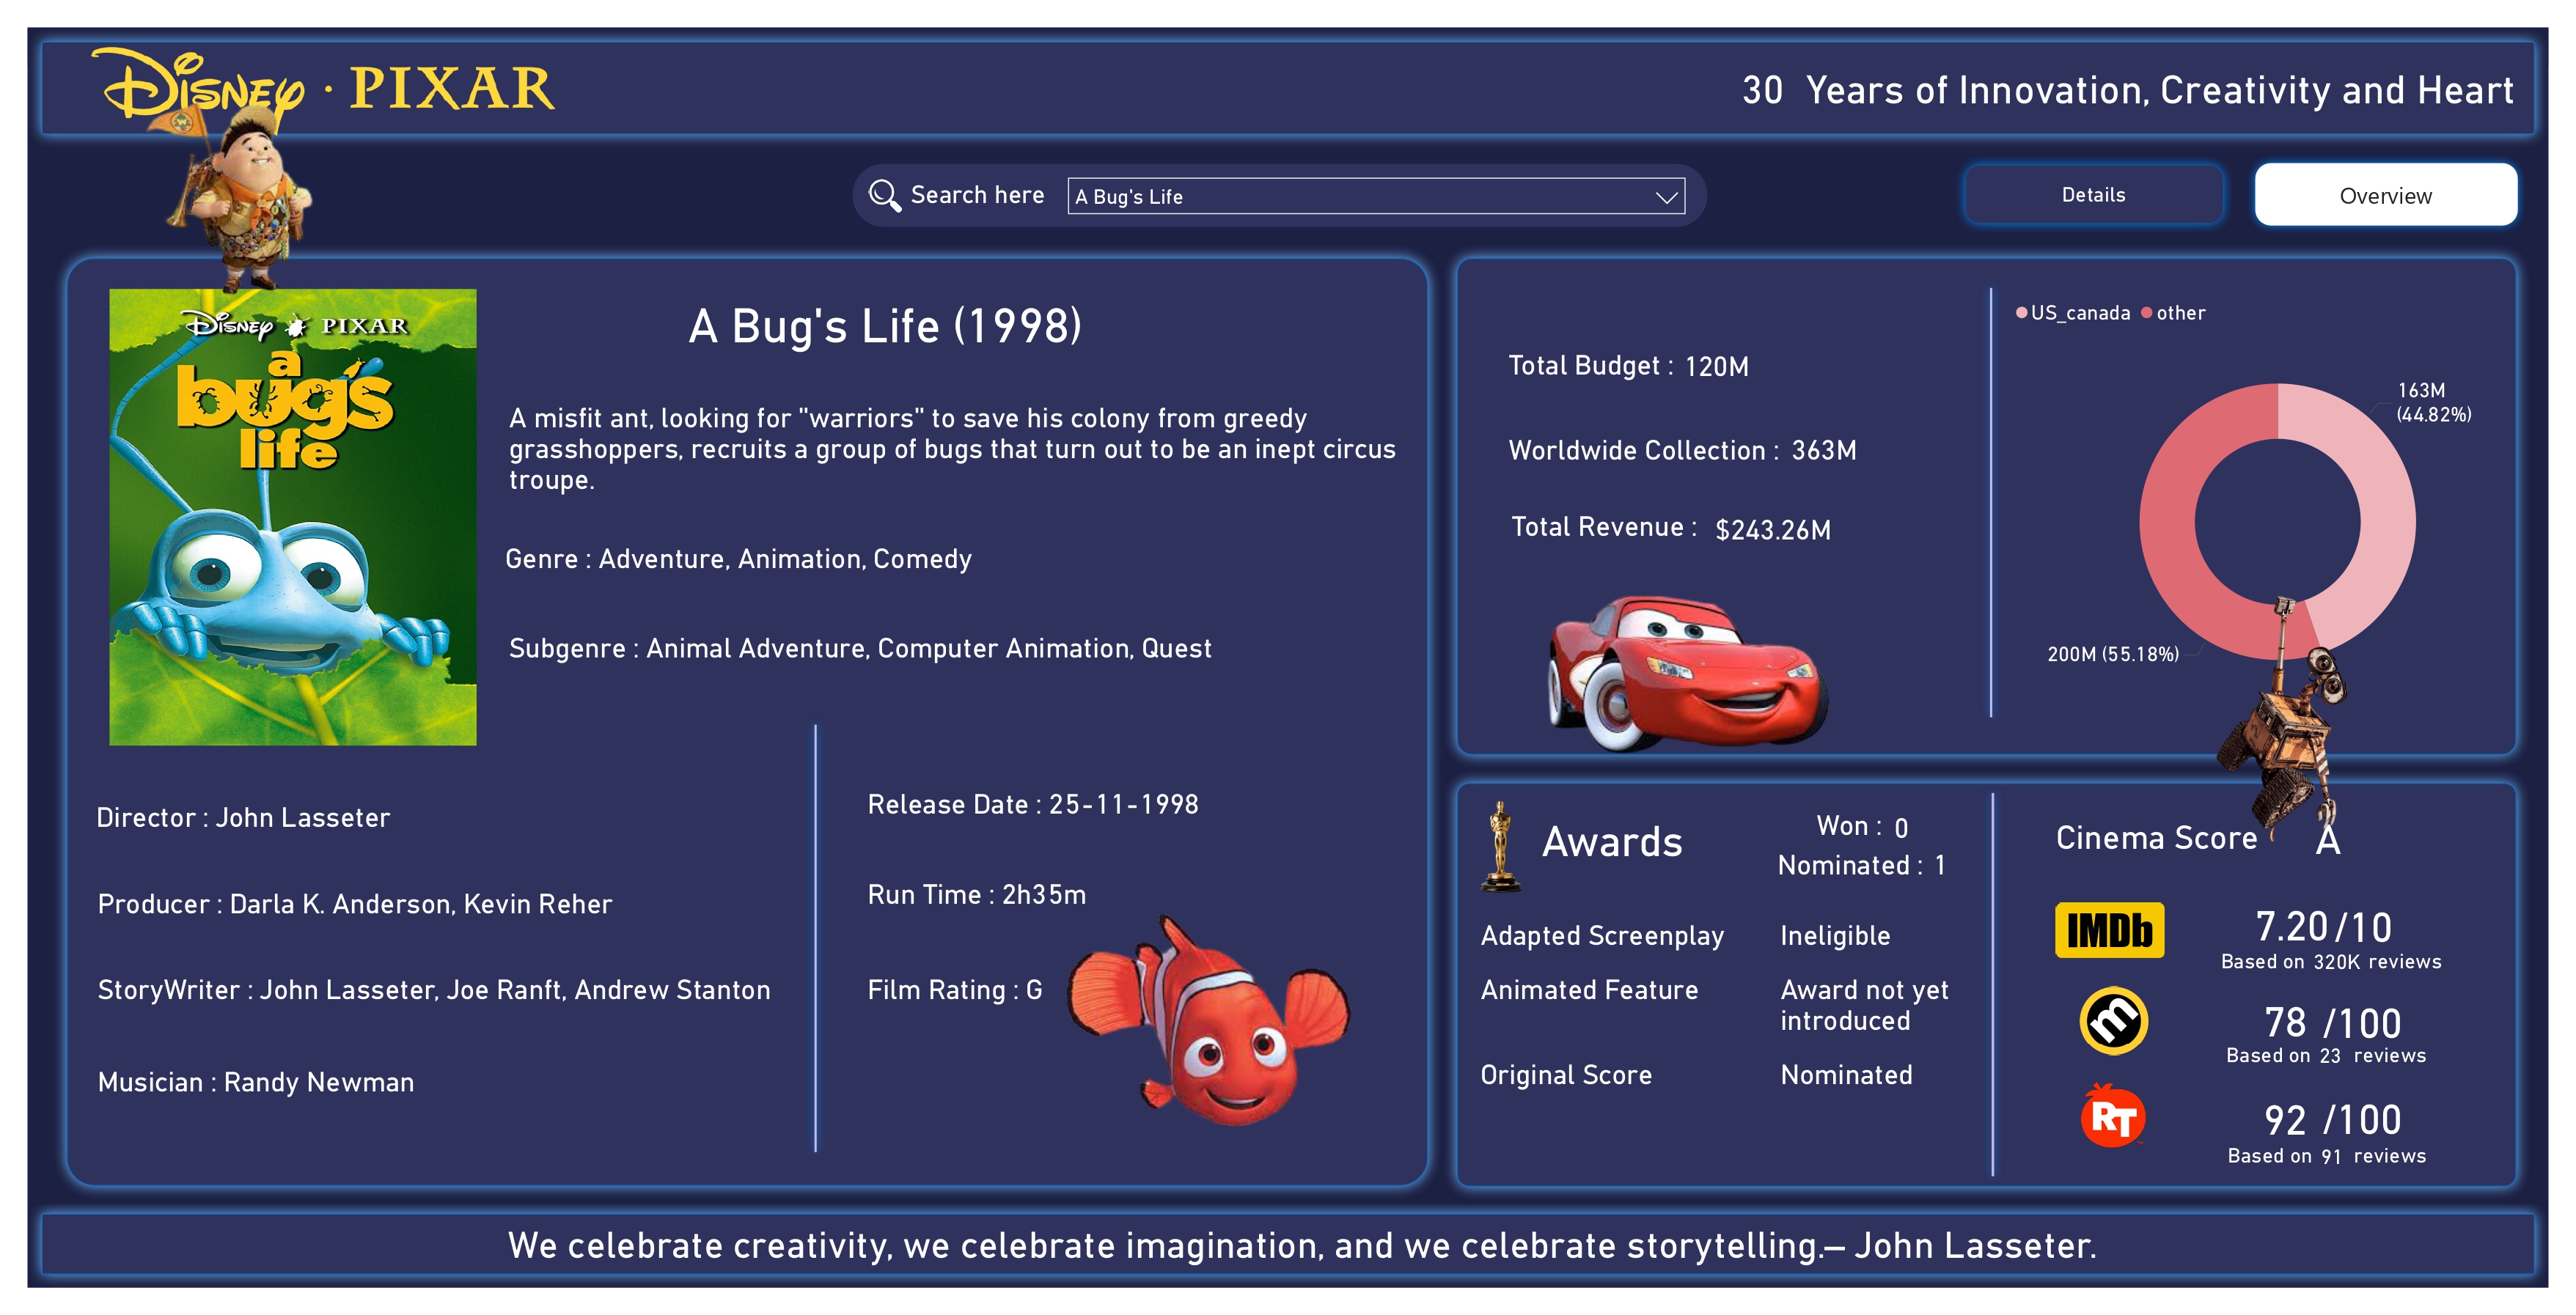The width and height of the screenshot is (2576, 1315).
Task: Click 'Run Time : 2h35m' text
Action: coord(977,894)
